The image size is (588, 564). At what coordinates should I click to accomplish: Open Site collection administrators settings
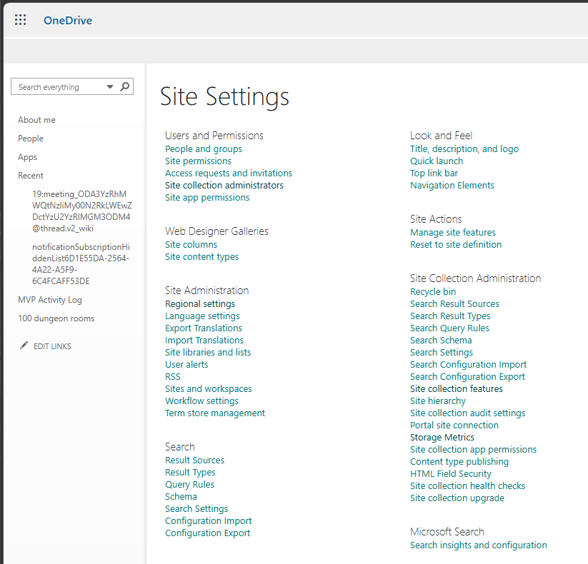[224, 185]
